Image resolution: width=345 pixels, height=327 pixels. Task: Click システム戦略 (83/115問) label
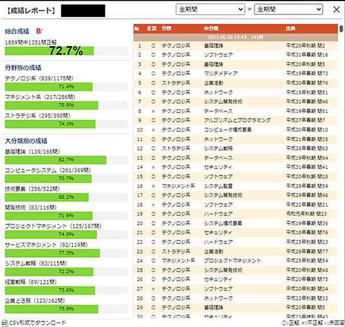click(36, 263)
